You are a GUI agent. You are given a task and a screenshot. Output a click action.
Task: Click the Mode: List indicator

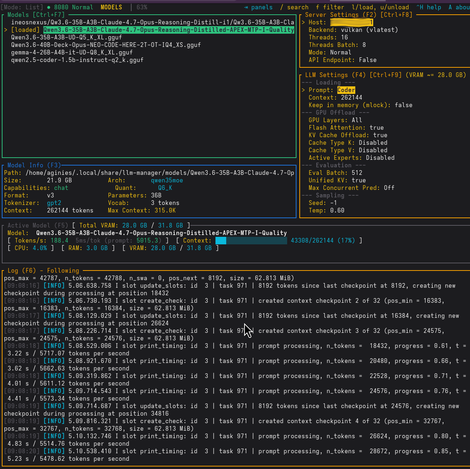[x=22, y=7]
